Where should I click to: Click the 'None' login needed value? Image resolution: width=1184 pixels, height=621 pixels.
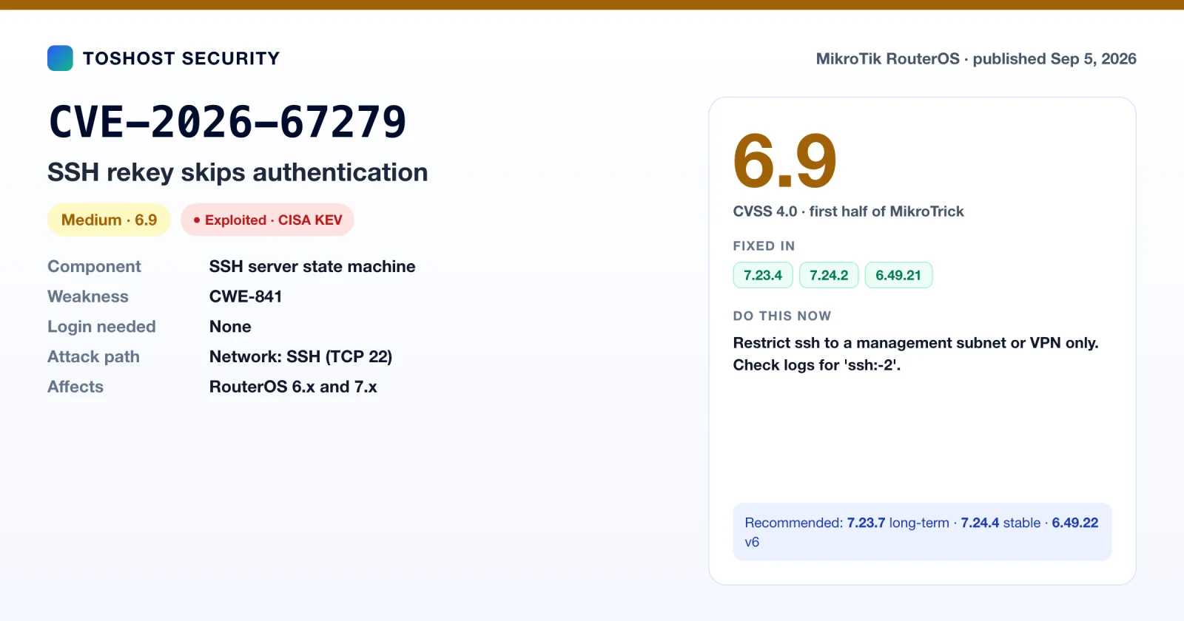[230, 327]
